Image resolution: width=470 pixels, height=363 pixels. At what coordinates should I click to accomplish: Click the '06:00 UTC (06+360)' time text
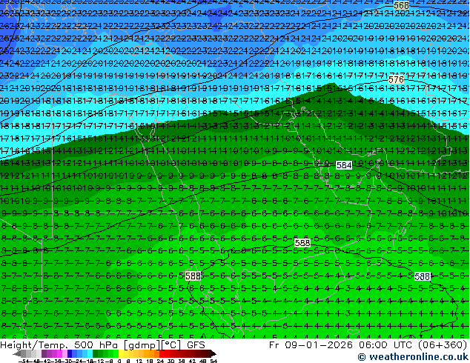413,345
